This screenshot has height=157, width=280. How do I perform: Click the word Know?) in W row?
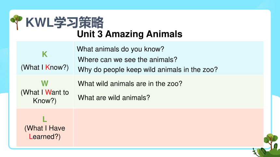pyautogui.click(x=45, y=101)
